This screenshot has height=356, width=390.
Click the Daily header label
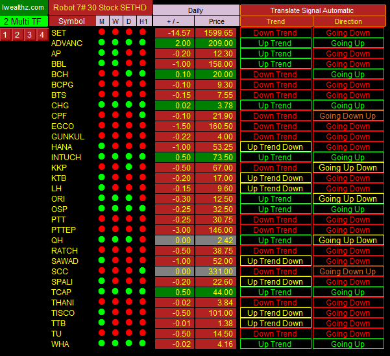[196, 10]
